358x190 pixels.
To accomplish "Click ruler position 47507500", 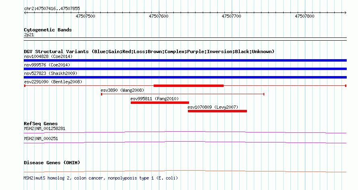I will pyautogui.click(x=85, y=16).
